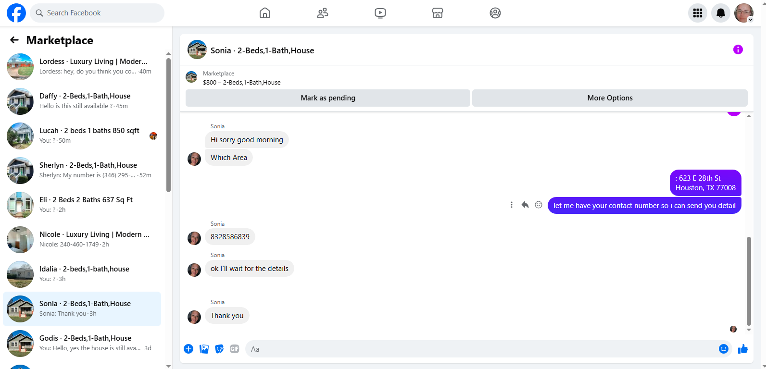Screen dimensions: 766x369
Task: Open more actions dots beside contact number message
Action: [x=512, y=205]
